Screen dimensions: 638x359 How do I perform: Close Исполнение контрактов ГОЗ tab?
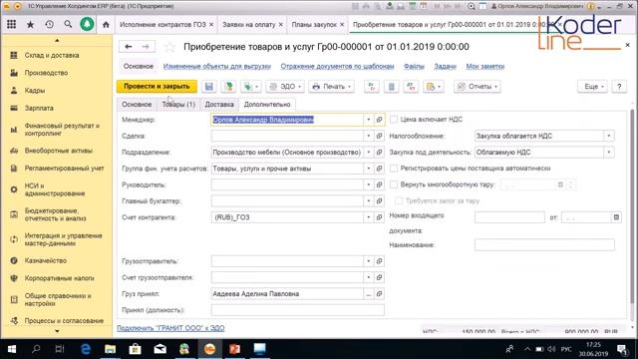tap(211, 25)
